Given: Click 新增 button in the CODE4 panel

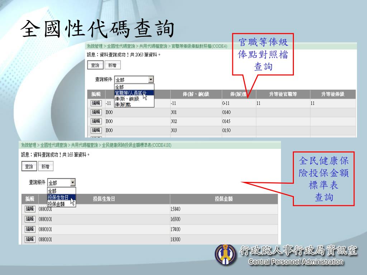Looking at the screenshot, I should (x=112, y=65).
